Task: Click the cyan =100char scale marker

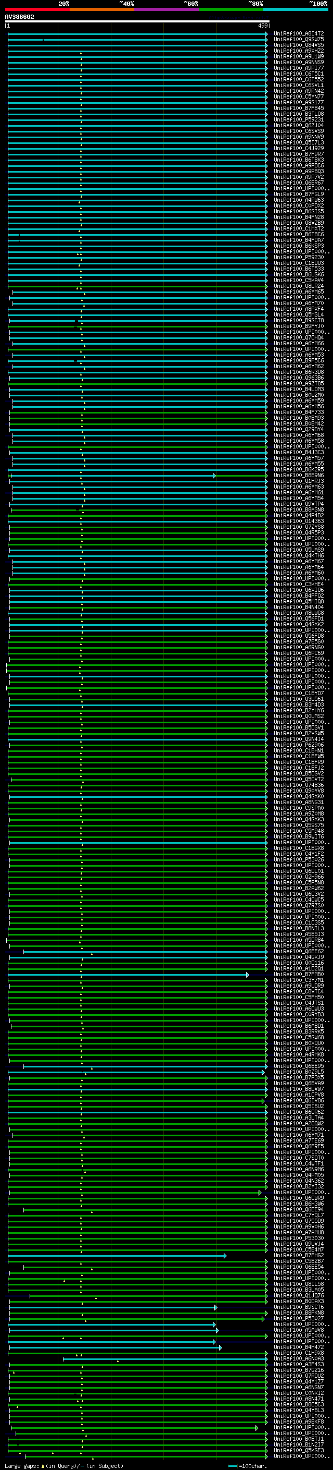Action: [x=232, y=1466]
